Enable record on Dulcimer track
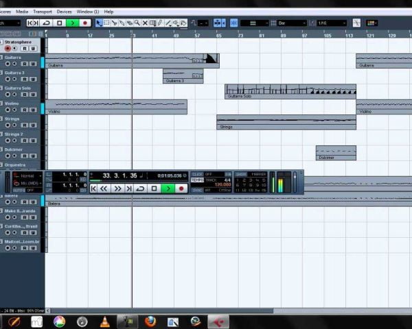 pos(8,156)
